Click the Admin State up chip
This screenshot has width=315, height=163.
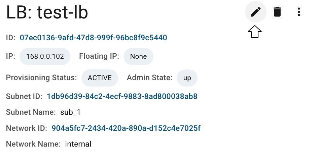[x=187, y=78]
